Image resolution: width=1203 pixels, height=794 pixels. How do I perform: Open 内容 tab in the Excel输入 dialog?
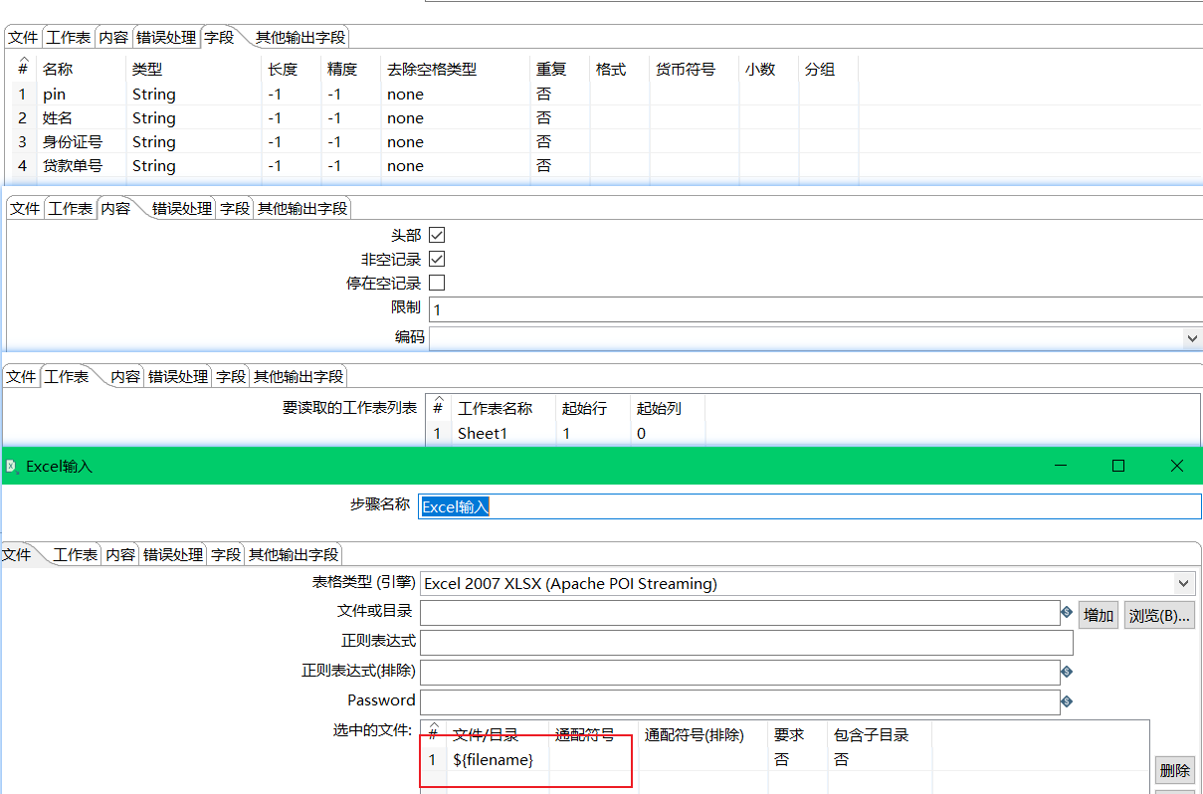[x=120, y=555]
